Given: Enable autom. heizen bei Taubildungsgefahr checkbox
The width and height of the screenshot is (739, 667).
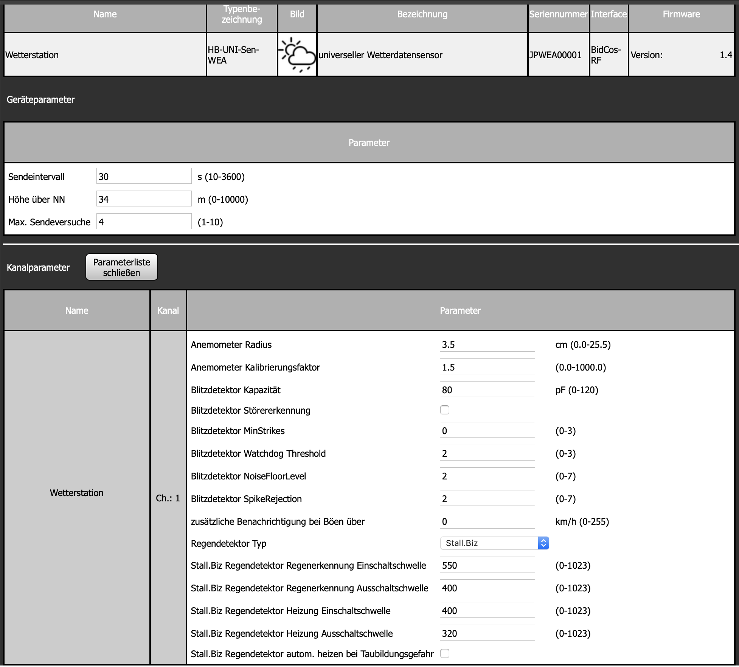Looking at the screenshot, I should (445, 653).
